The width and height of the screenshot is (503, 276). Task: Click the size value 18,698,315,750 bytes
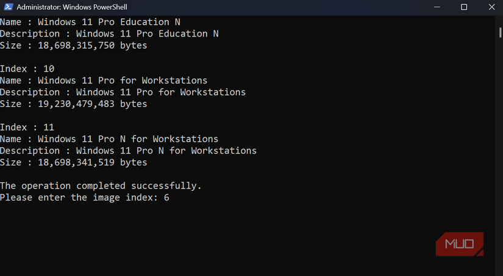[92, 46]
